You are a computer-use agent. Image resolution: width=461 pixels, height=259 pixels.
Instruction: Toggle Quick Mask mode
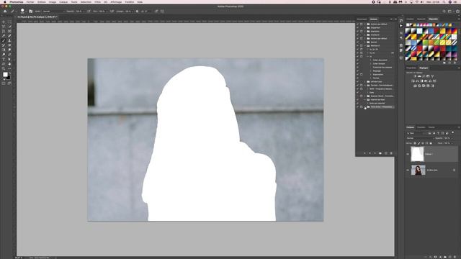(4, 83)
